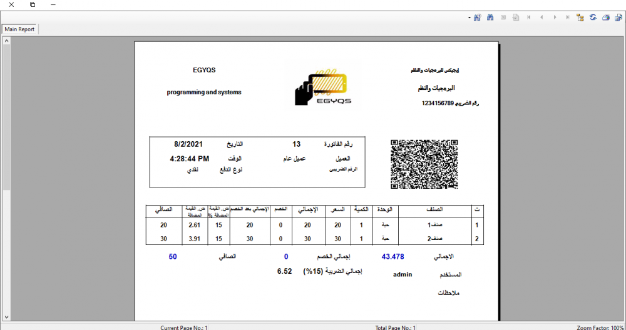Click the time value 4:28:44 PM

tap(189, 159)
